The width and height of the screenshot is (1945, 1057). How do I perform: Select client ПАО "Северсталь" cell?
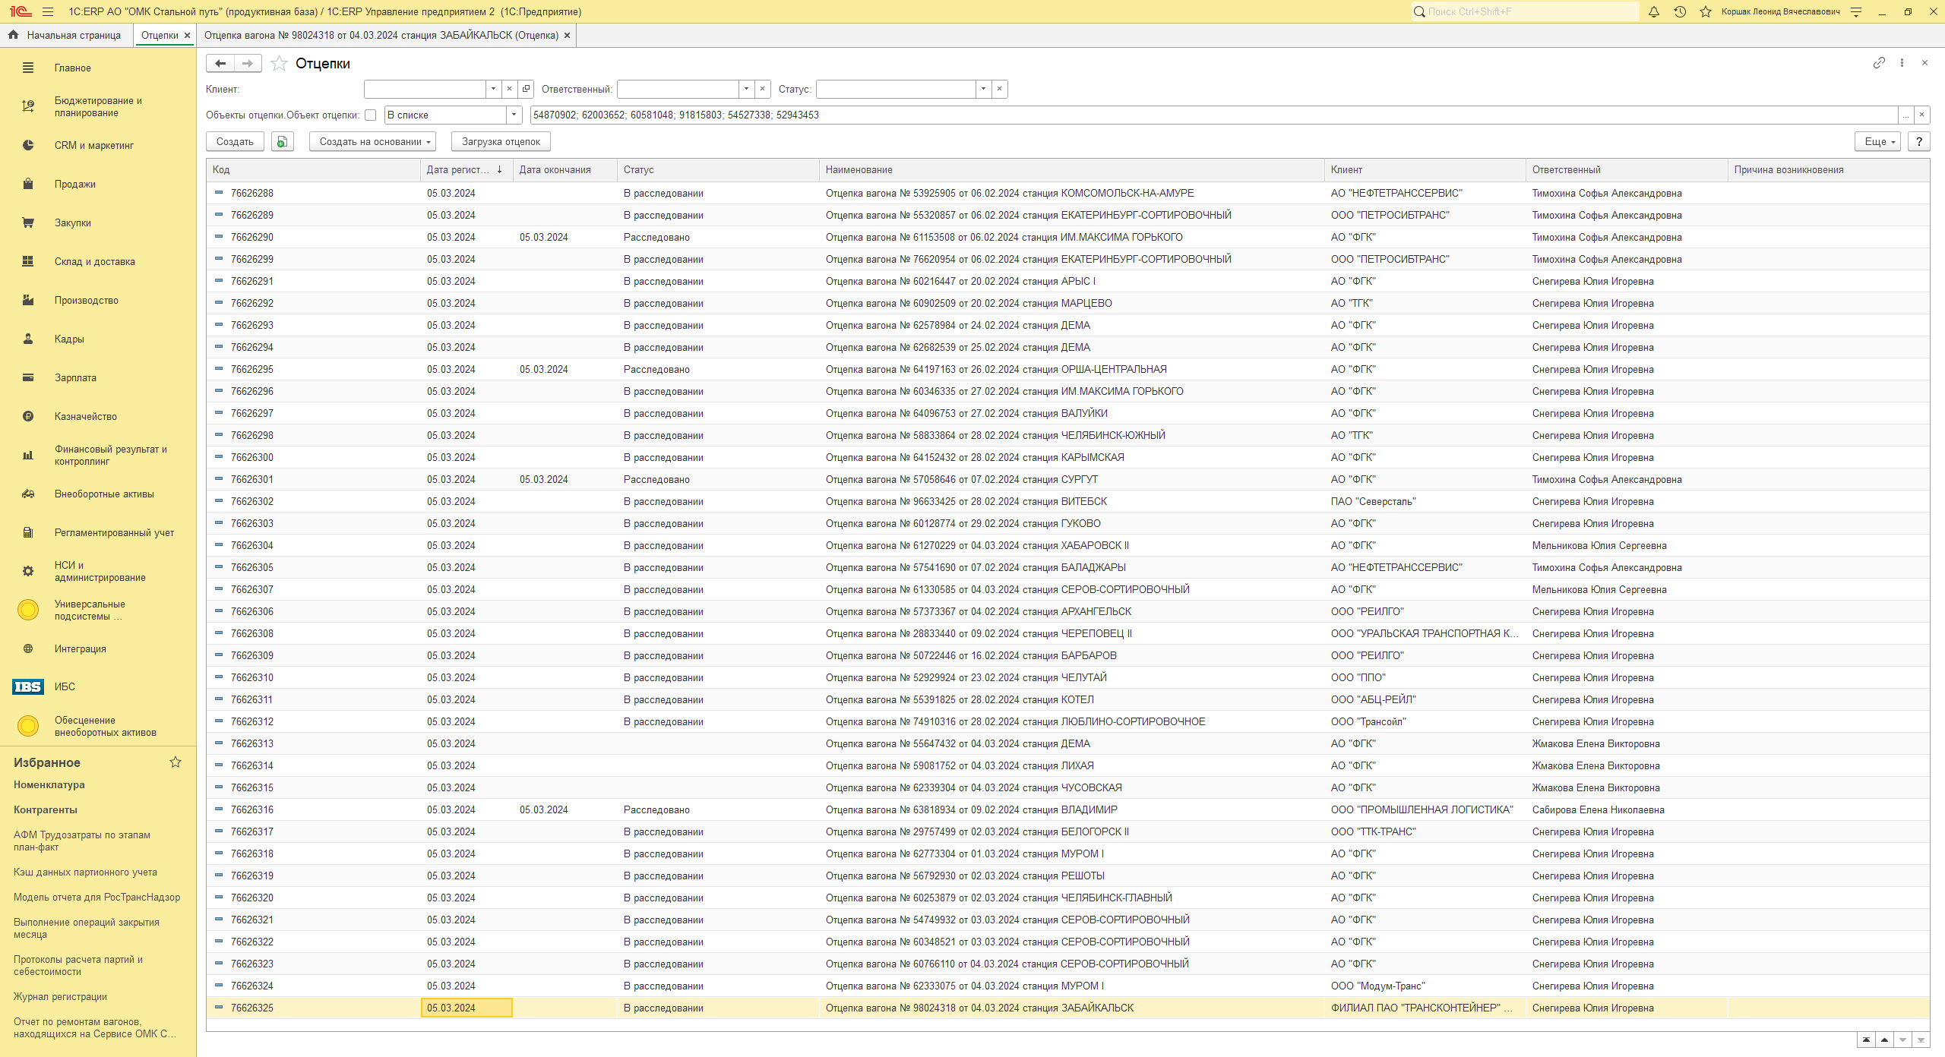[x=1425, y=501]
